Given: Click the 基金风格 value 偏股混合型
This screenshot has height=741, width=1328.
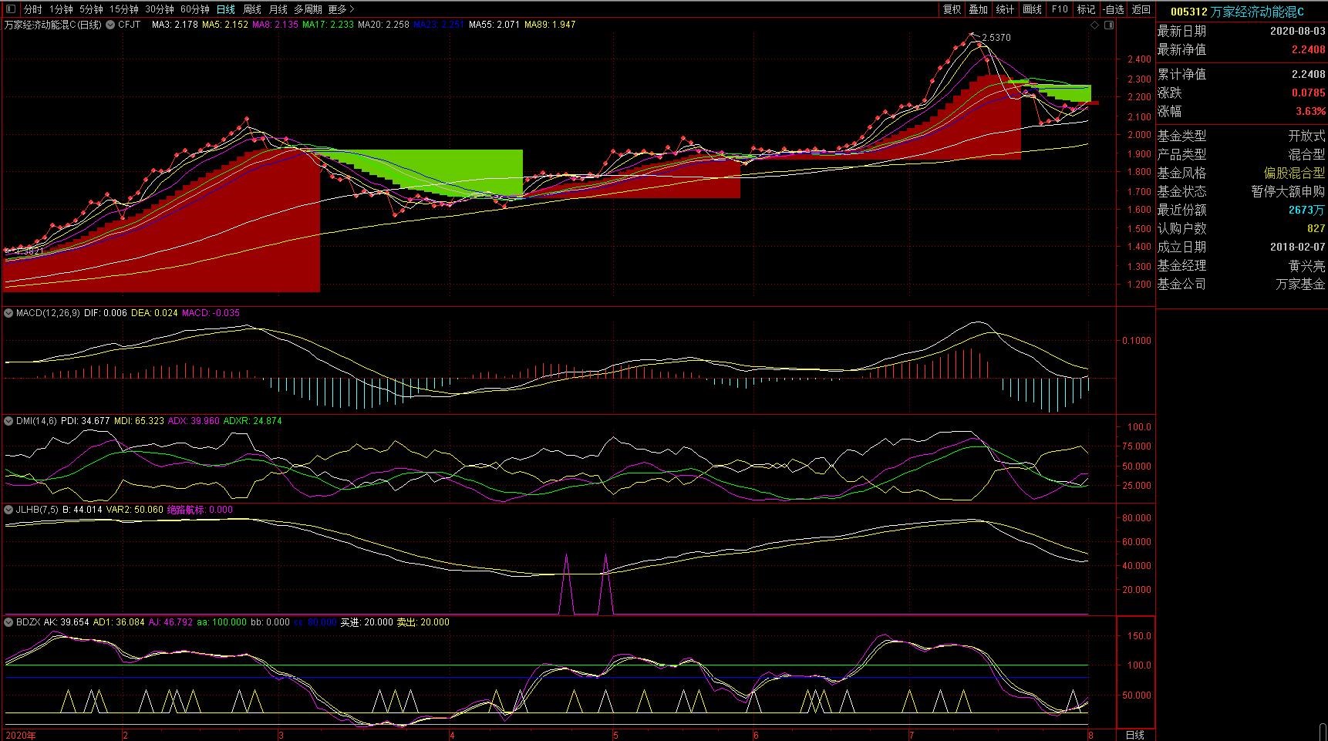Looking at the screenshot, I should [1294, 173].
